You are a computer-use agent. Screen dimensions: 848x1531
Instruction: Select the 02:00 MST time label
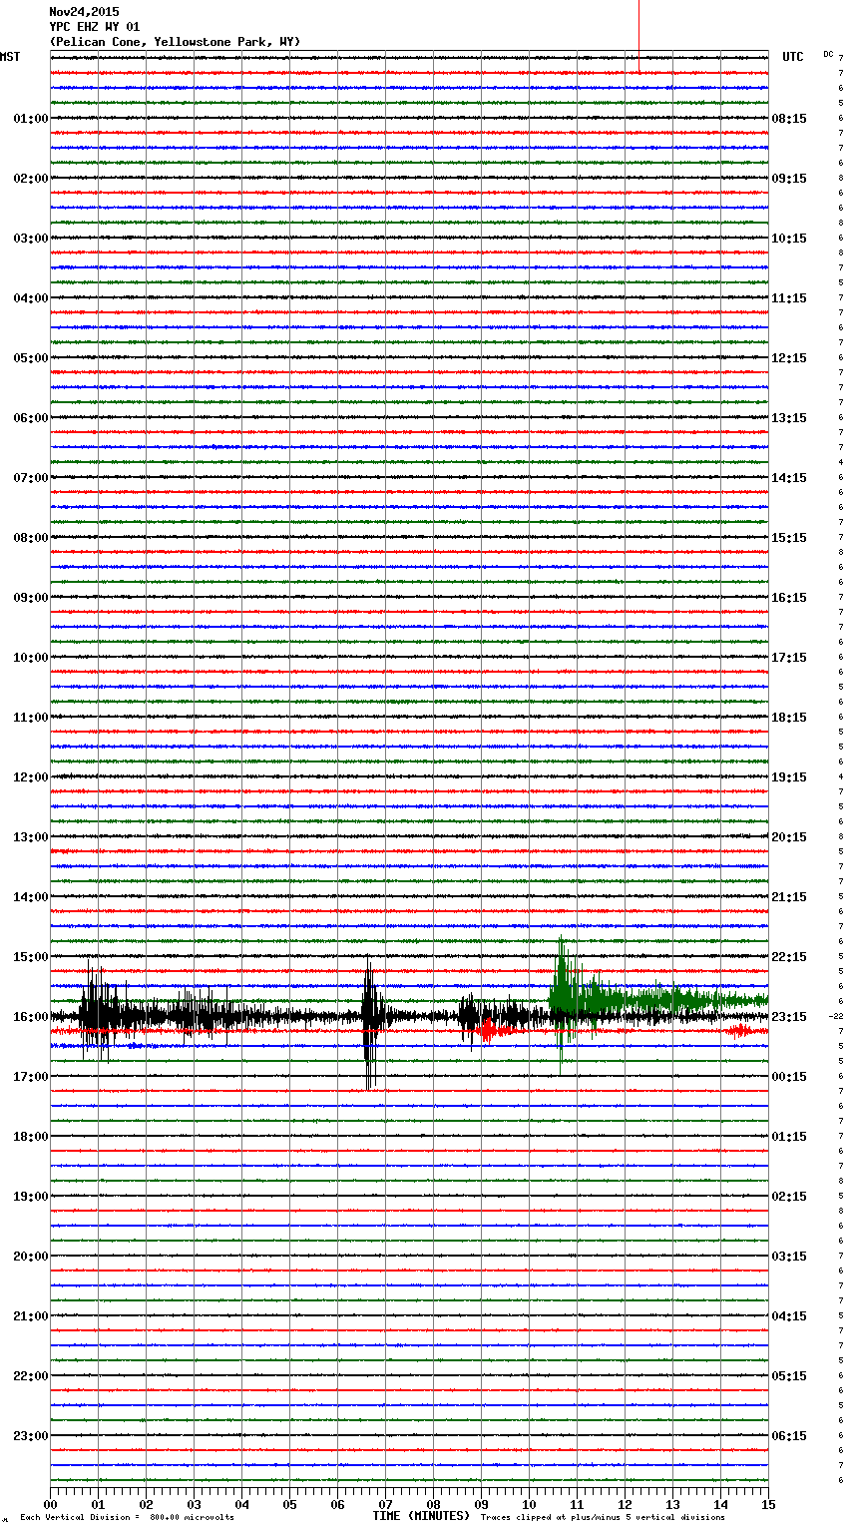tap(31, 179)
